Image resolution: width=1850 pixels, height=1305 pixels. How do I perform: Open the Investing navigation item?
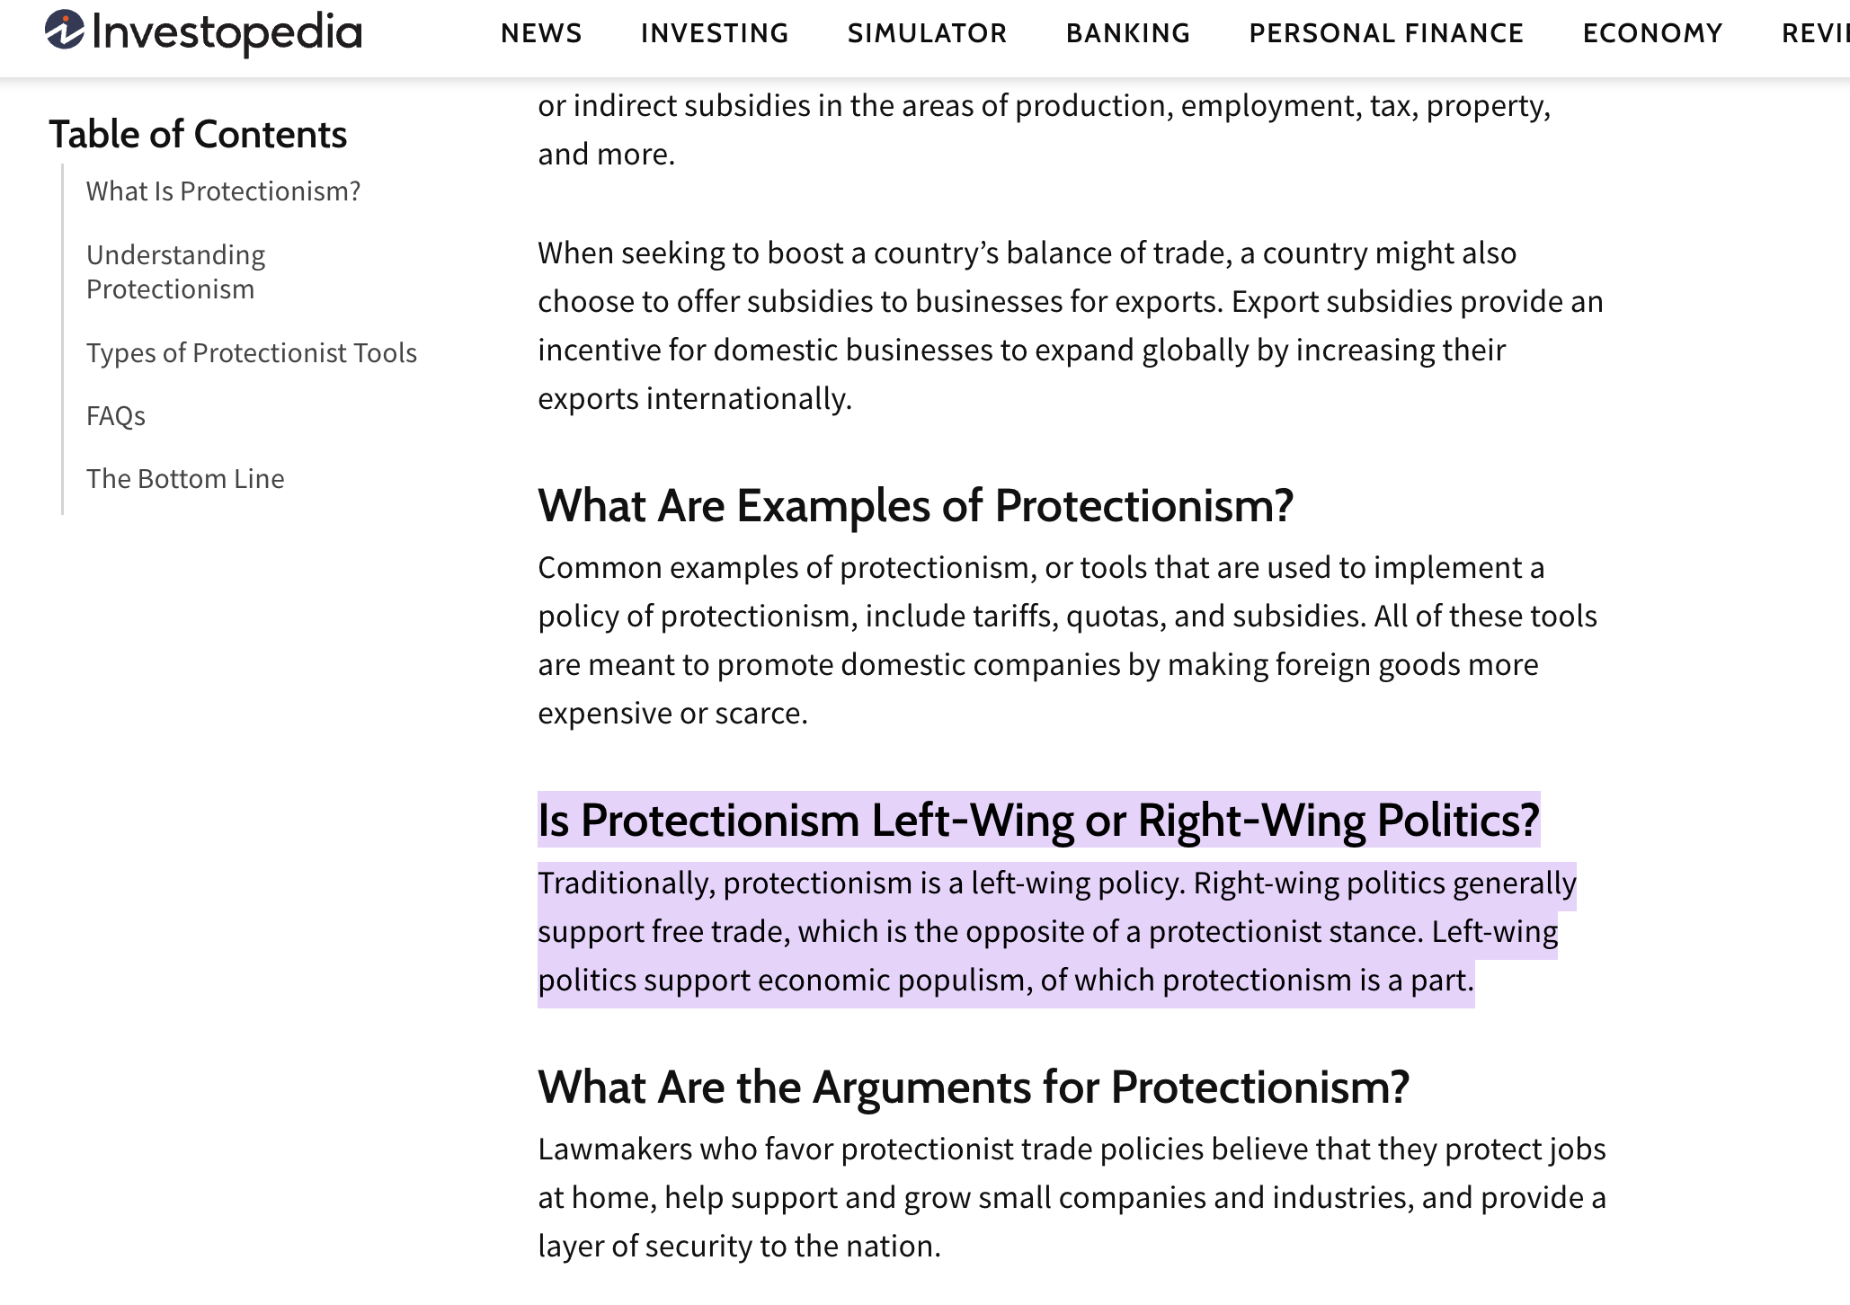(715, 33)
